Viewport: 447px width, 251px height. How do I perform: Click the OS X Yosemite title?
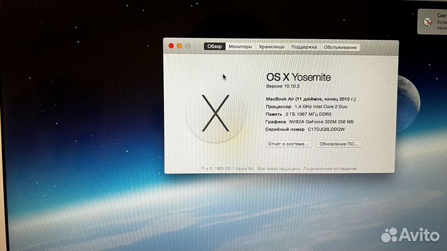[298, 77]
